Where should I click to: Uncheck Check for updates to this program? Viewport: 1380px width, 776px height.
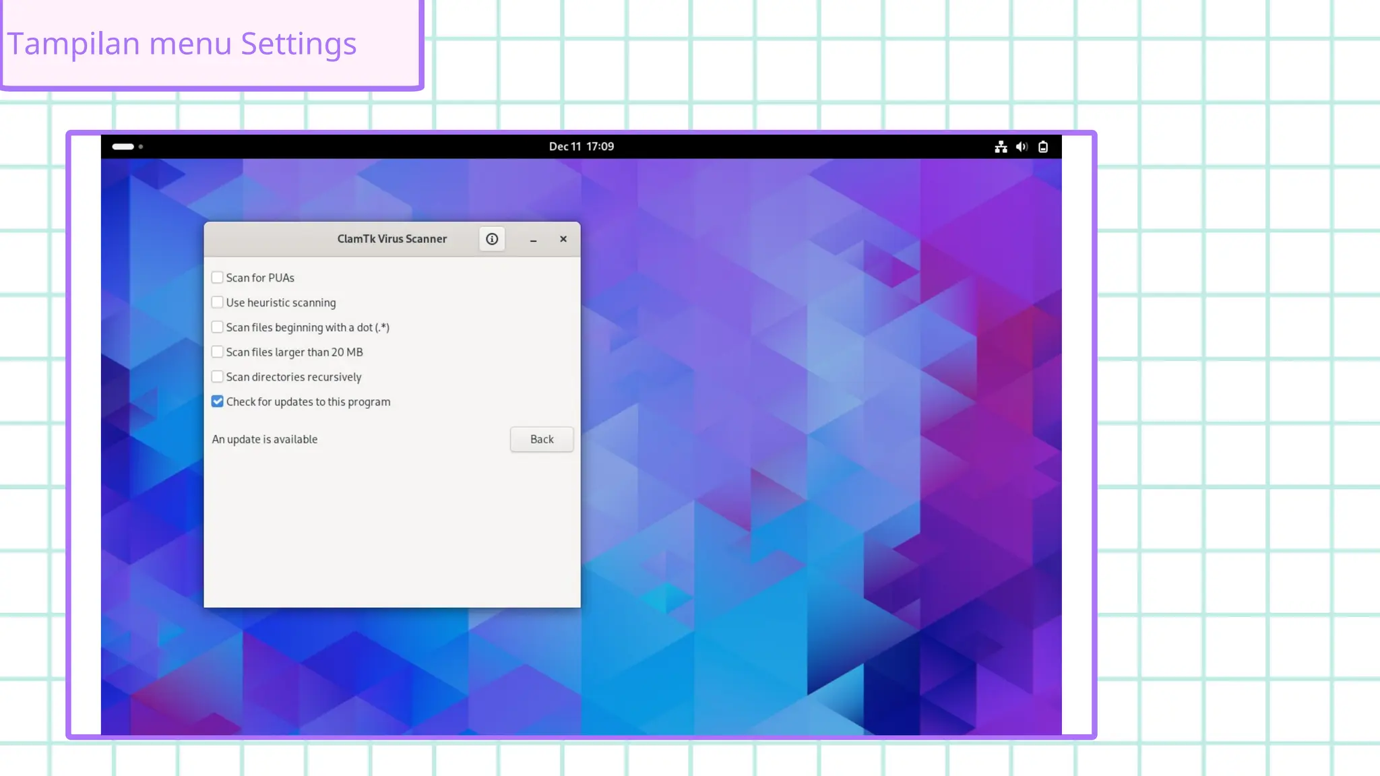pyautogui.click(x=217, y=401)
